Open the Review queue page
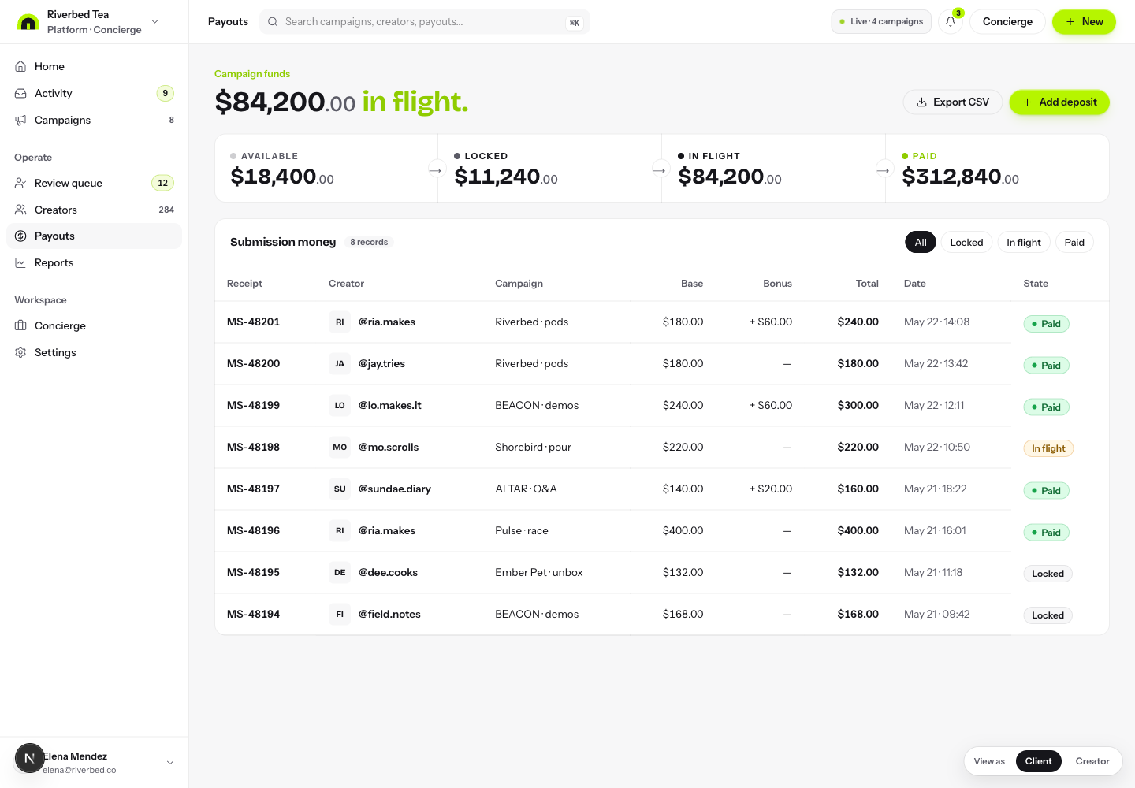The image size is (1135, 788). (94, 183)
